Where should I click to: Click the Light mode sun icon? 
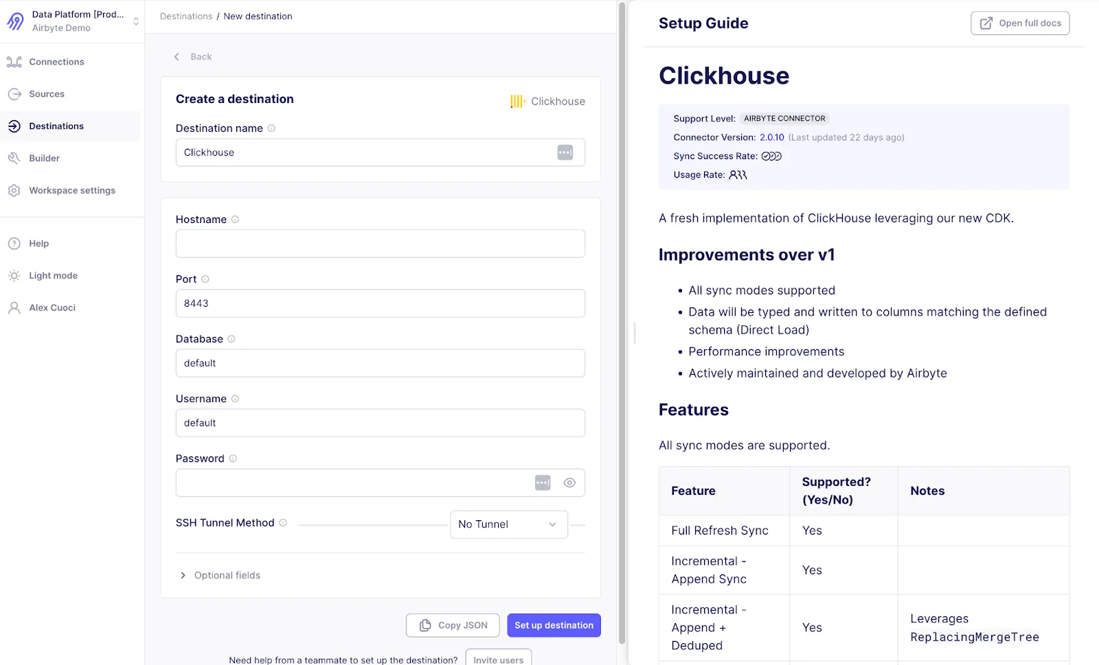click(x=14, y=276)
